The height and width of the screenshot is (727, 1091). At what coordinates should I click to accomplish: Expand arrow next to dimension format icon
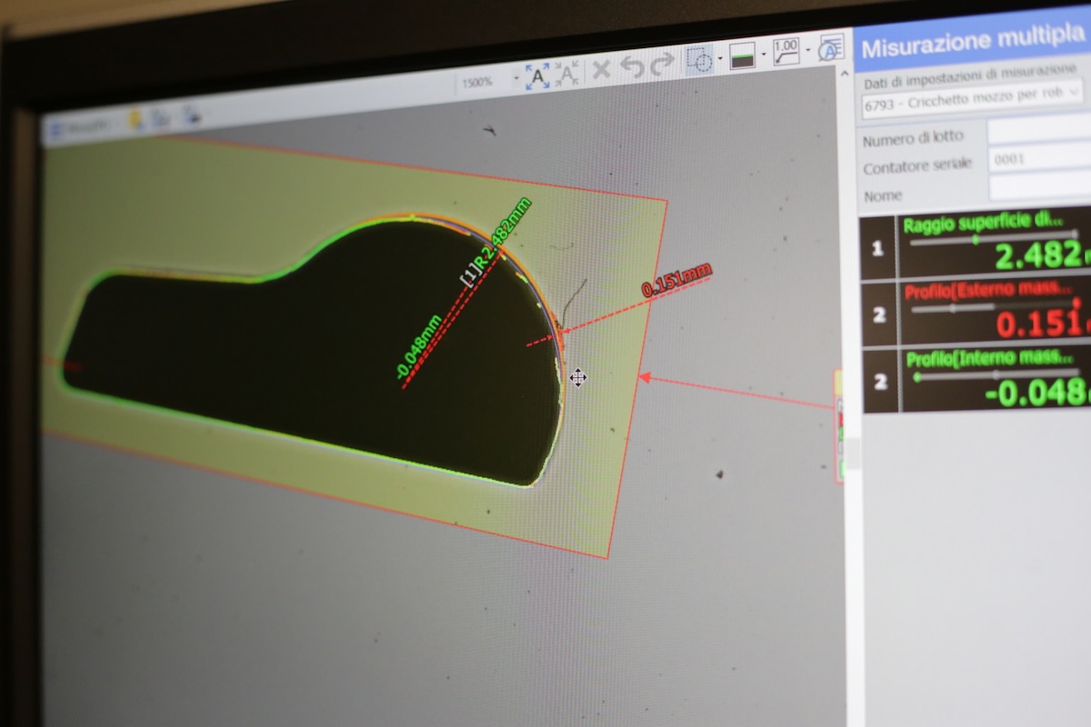pos(807,51)
